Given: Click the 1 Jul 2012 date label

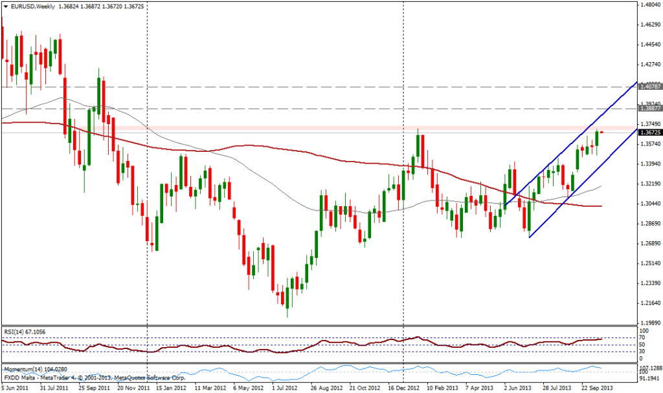Looking at the screenshot, I should tap(284, 388).
